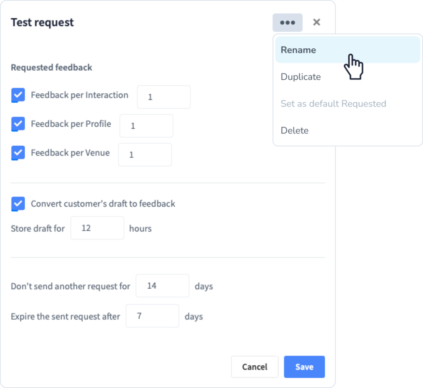423x388 pixels.
Task: Select the Feedback per Venue count field
Action: (145, 155)
